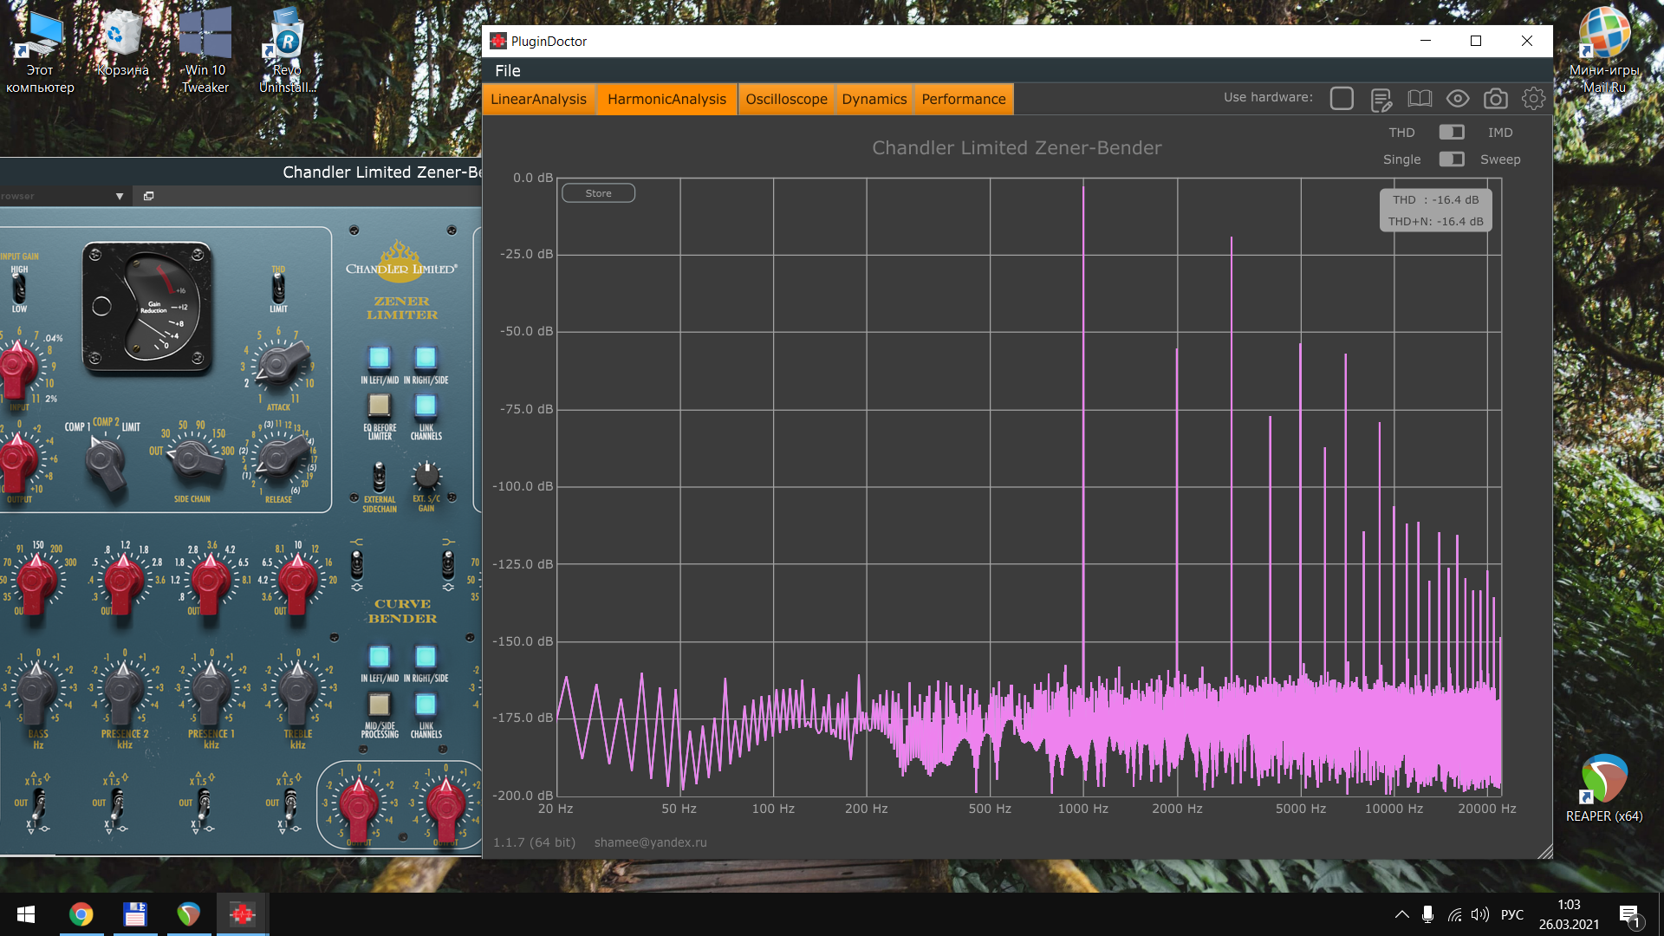1664x936 pixels.
Task: Switch to the Performance tab
Action: coord(964,99)
